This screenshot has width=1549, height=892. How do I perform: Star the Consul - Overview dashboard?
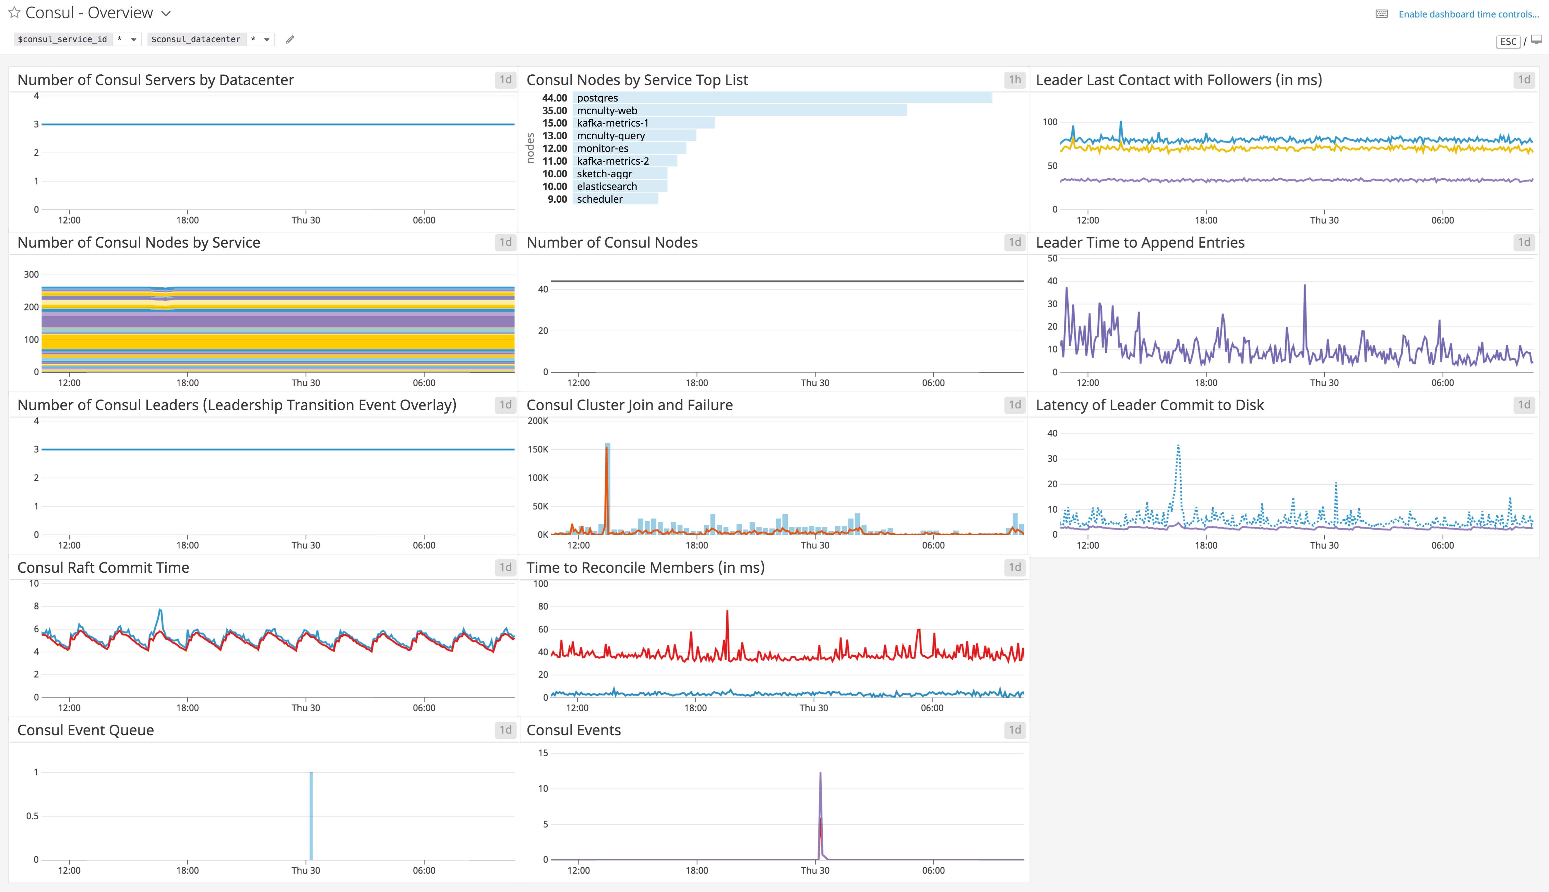(x=14, y=13)
